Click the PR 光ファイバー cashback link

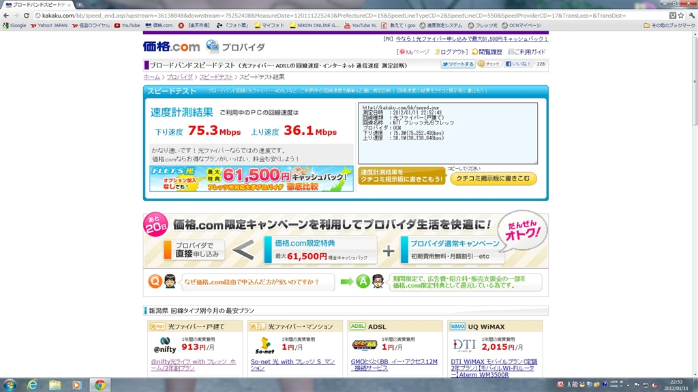(x=472, y=39)
